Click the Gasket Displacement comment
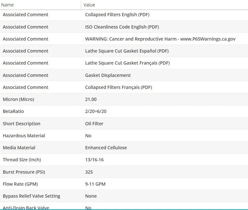248x210 pixels. (108, 75)
